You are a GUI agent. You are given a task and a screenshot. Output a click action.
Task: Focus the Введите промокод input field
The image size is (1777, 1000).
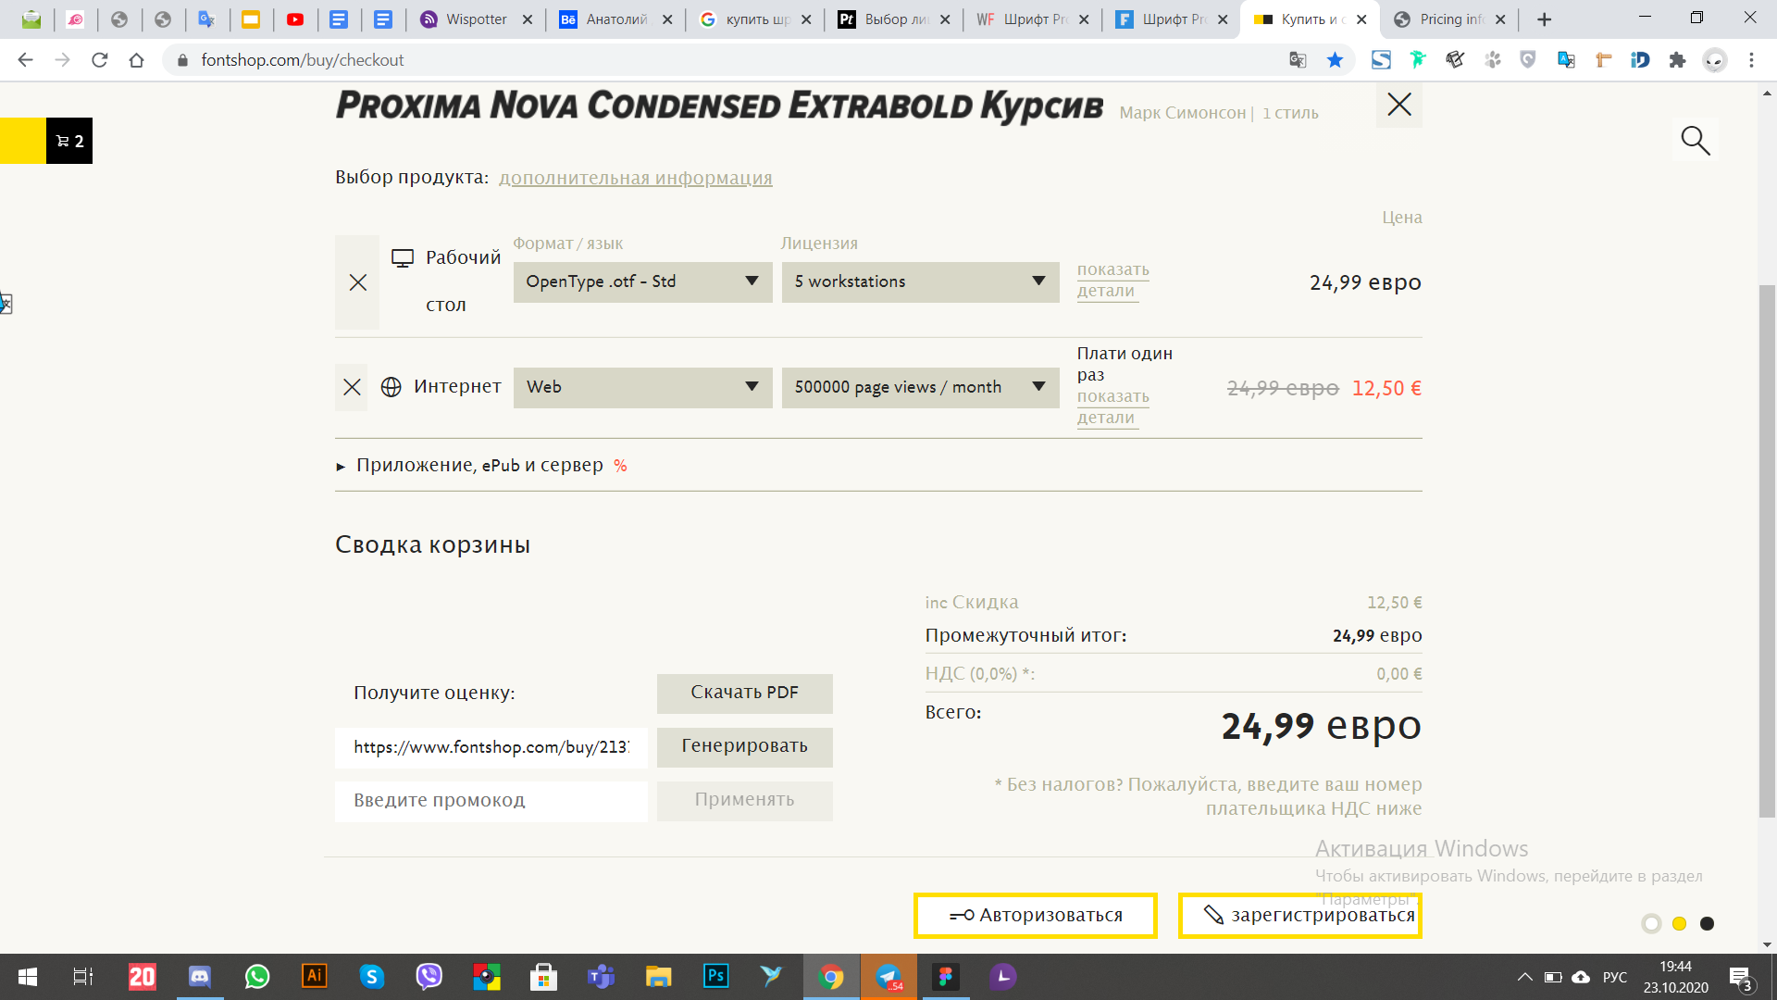[x=491, y=800]
